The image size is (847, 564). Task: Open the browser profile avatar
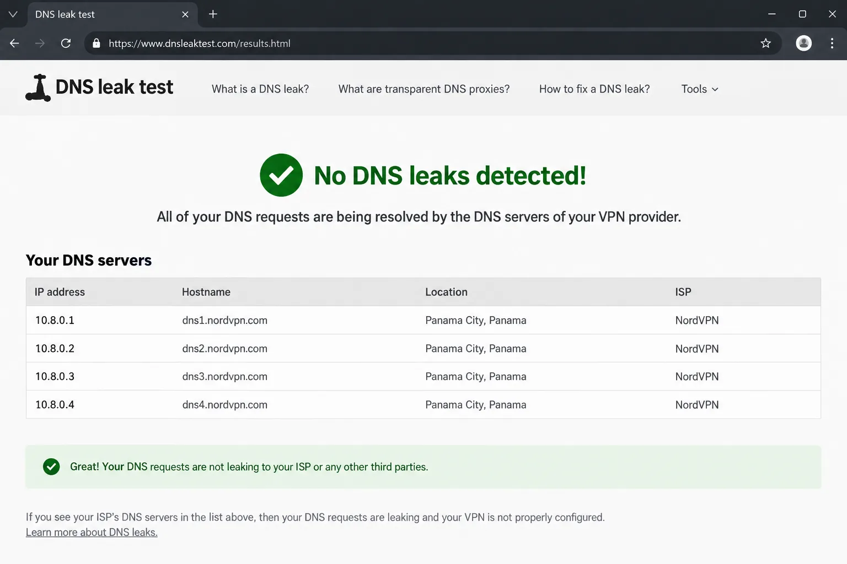(x=804, y=43)
